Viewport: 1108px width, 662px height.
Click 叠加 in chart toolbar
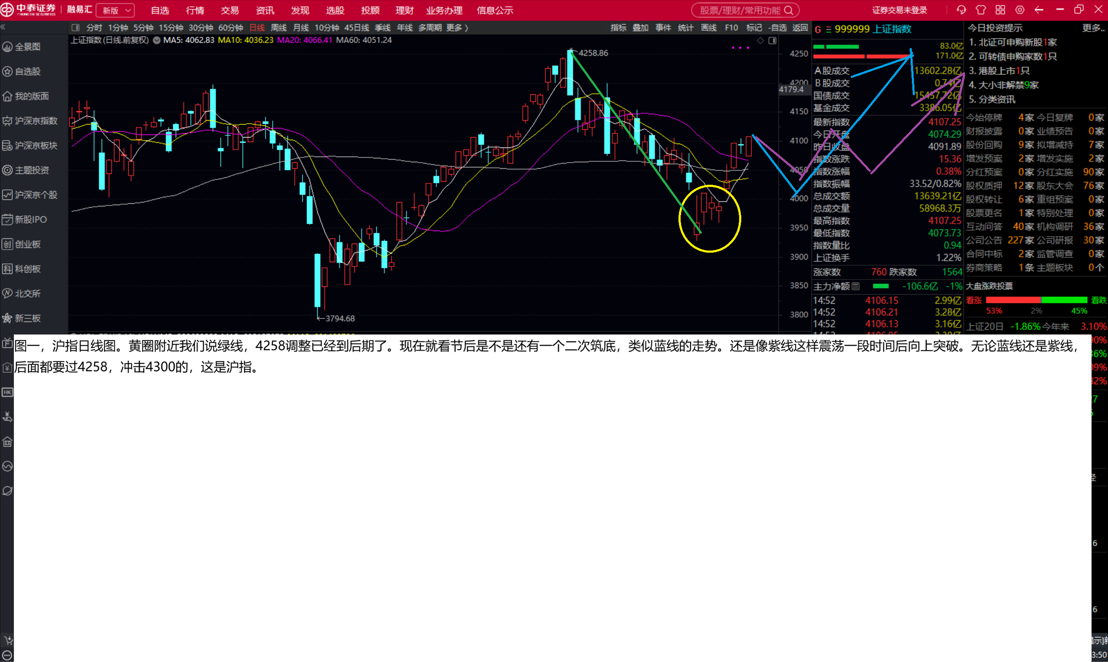(641, 28)
